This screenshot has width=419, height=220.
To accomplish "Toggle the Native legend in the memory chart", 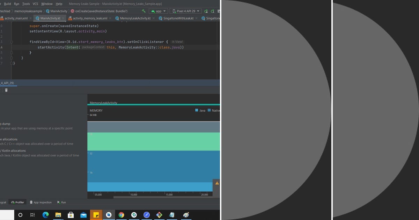I will click(214, 110).
